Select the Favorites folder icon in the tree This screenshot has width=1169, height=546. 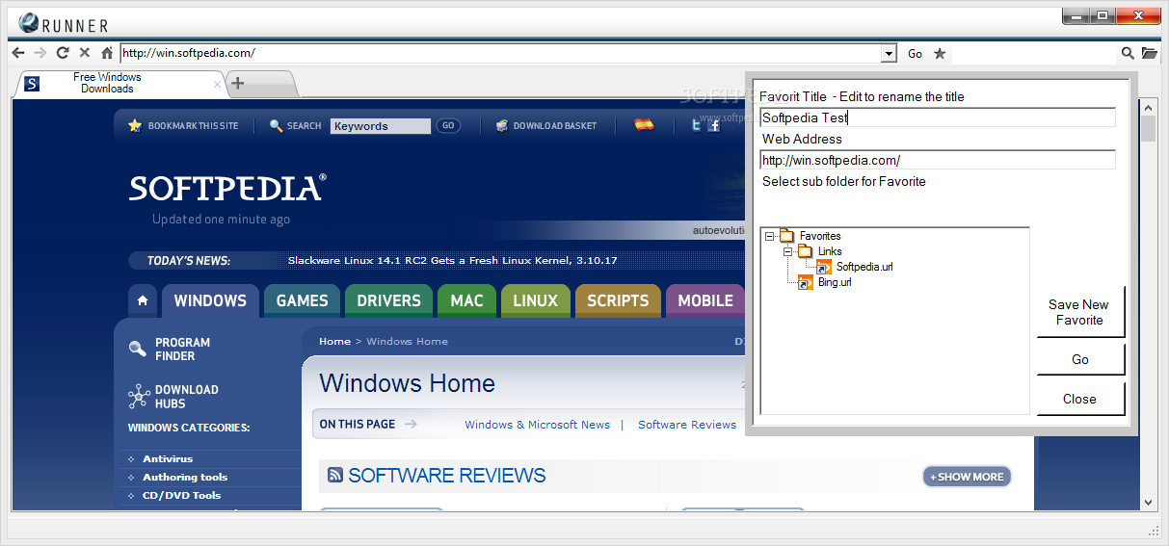(x=786, y=236)
